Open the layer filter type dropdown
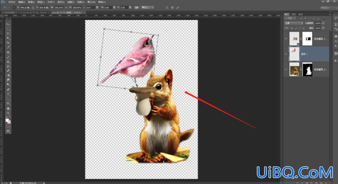The width and height of the screenshot is (338, 184). [291, 19]
